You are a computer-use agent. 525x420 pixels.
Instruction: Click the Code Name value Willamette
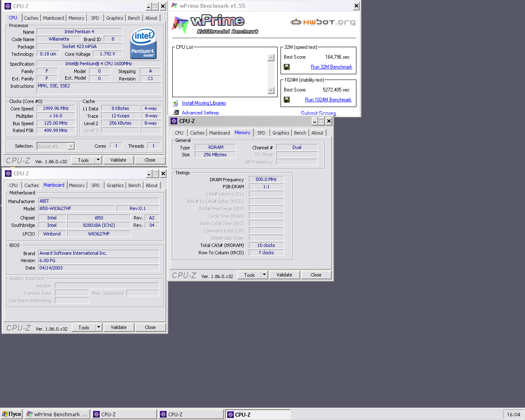click(59, 39)
